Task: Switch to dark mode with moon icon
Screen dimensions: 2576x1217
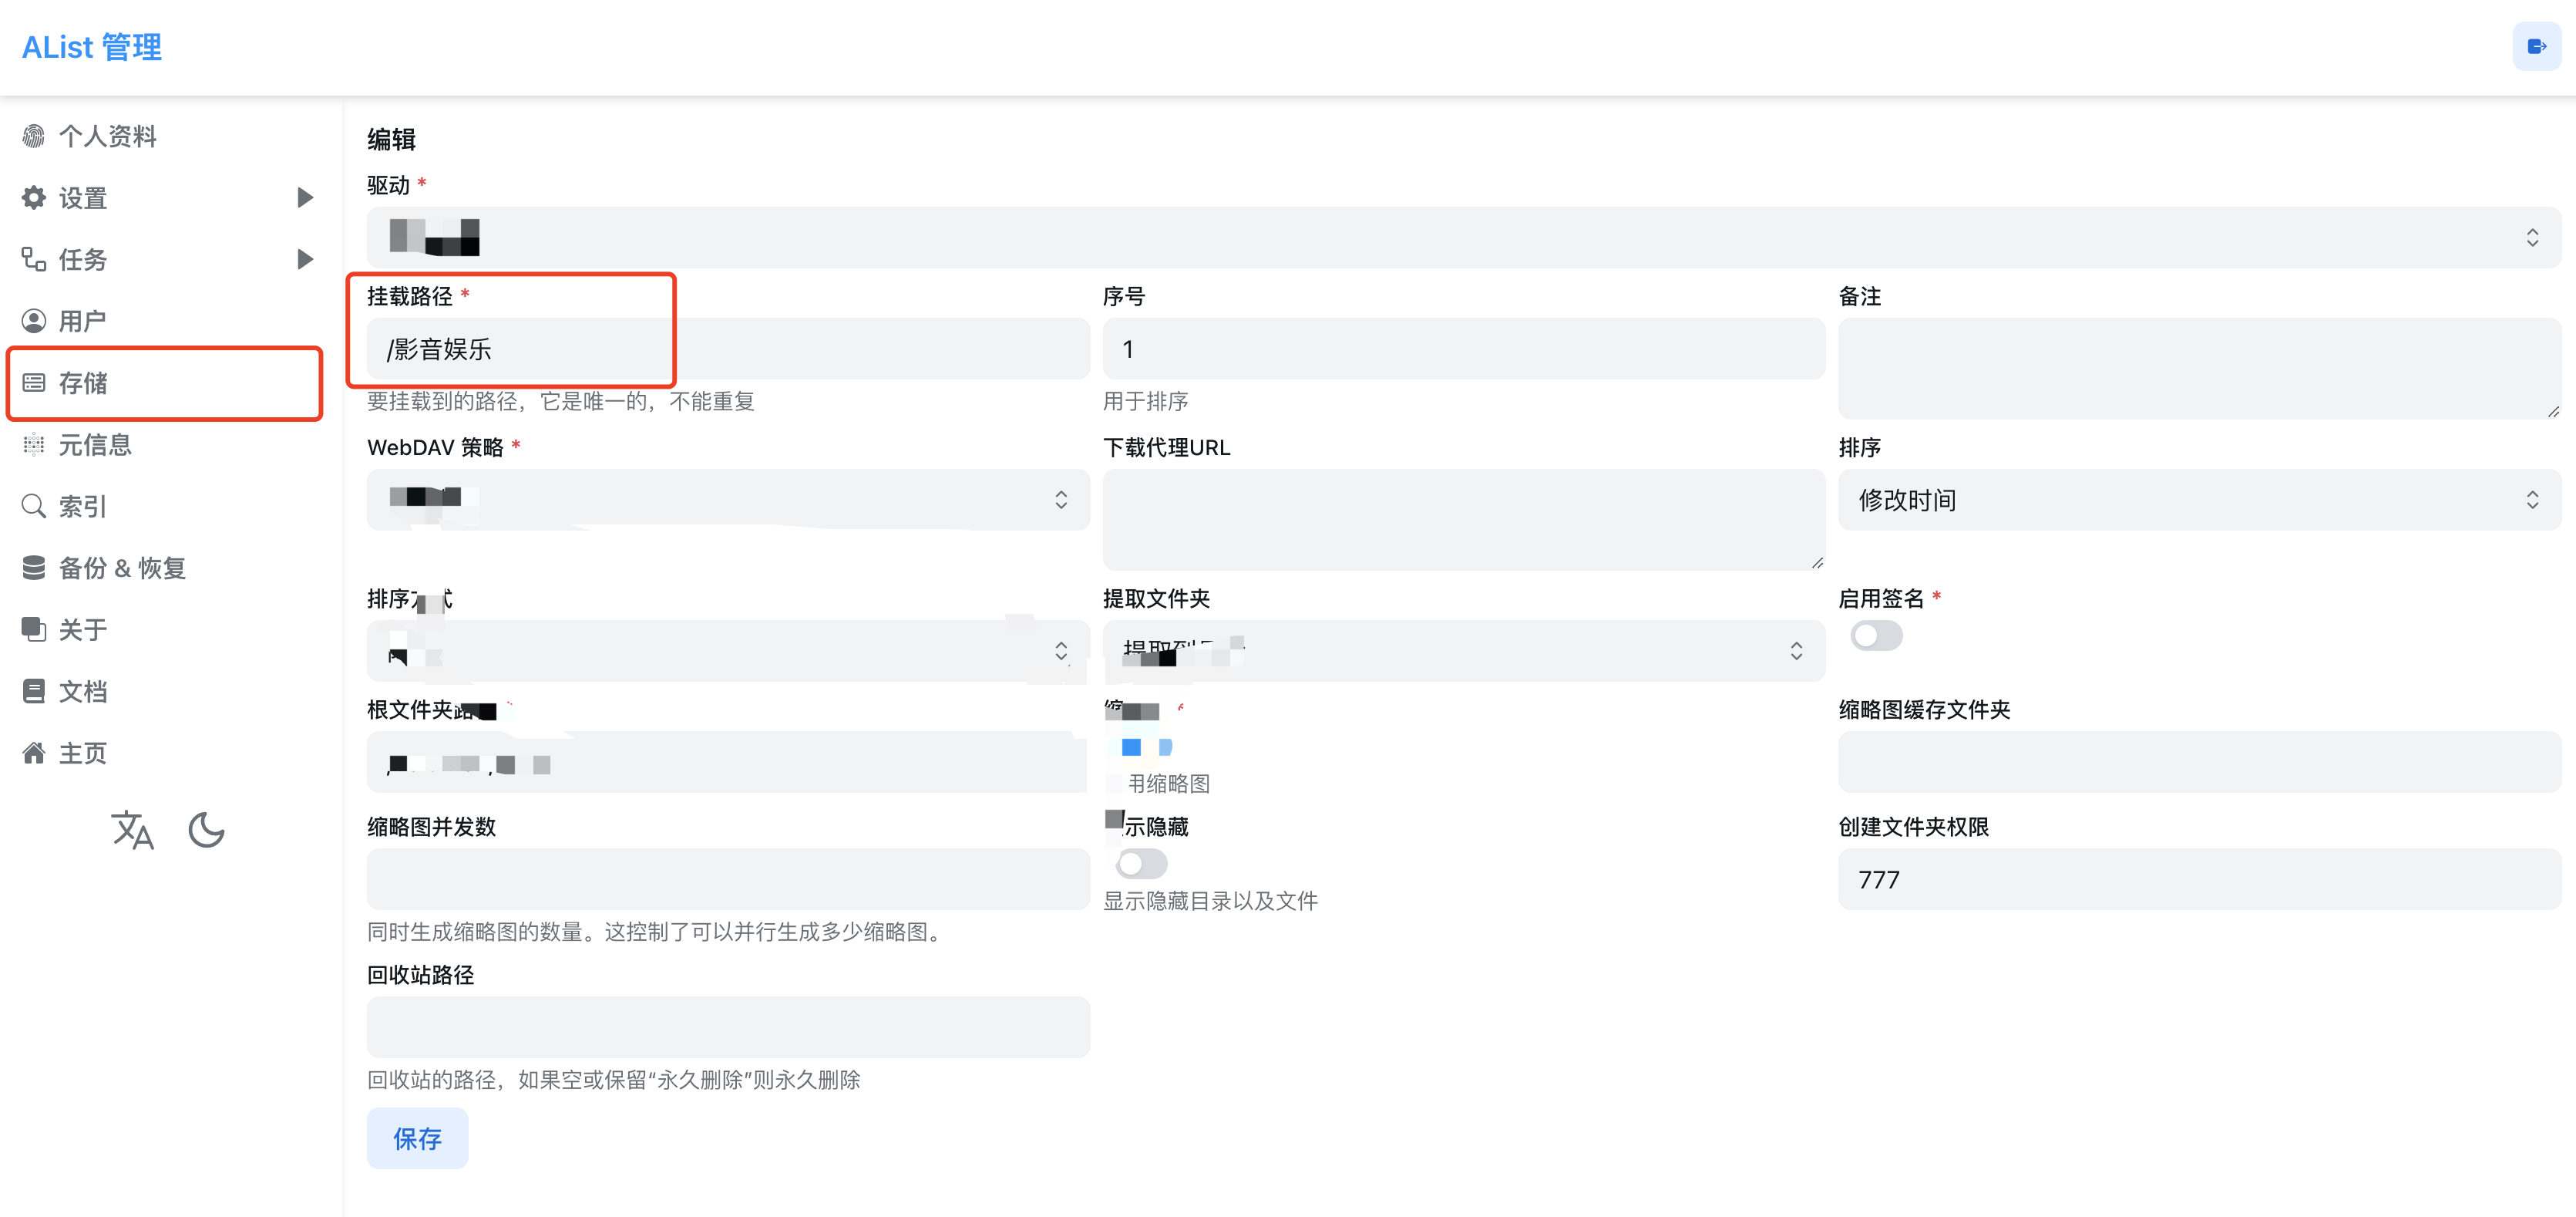Action: [206, 830]
